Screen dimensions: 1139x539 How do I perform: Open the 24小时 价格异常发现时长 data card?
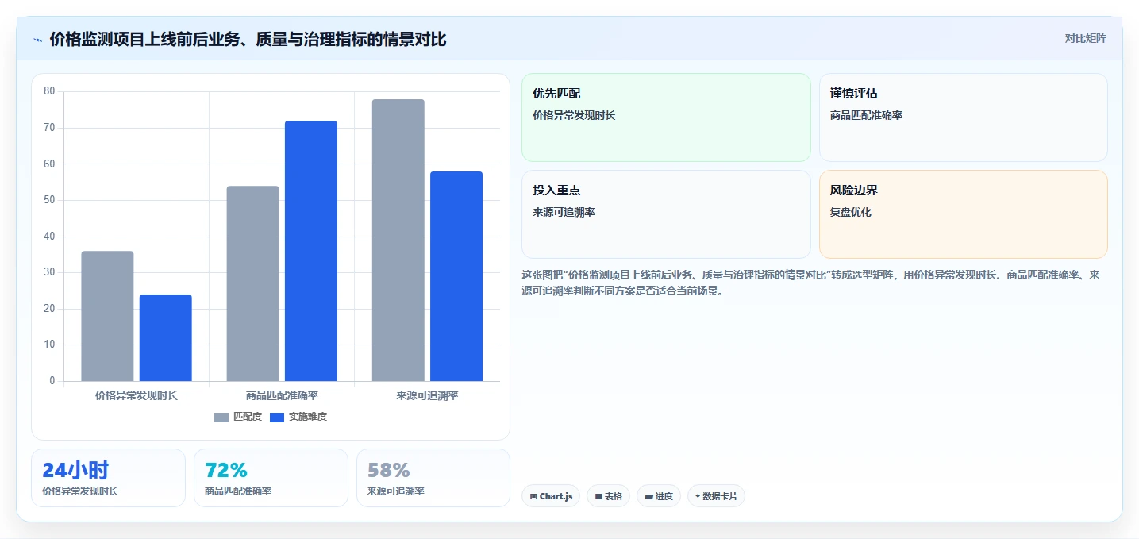click(108, 478)
